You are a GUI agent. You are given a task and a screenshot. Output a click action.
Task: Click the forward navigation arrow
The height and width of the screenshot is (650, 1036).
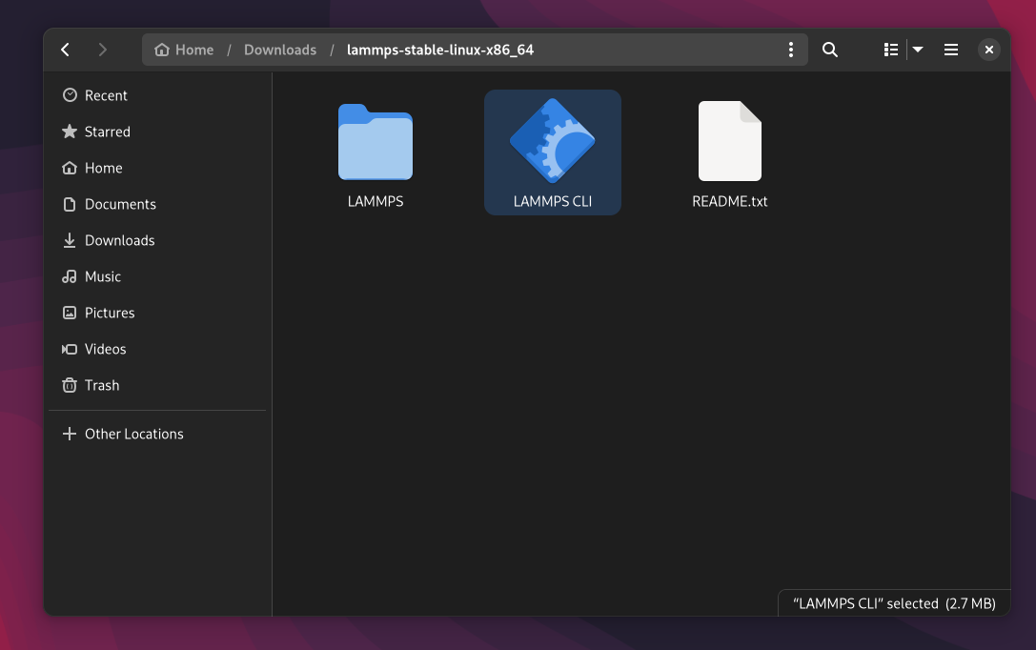[x=102, y=50]
